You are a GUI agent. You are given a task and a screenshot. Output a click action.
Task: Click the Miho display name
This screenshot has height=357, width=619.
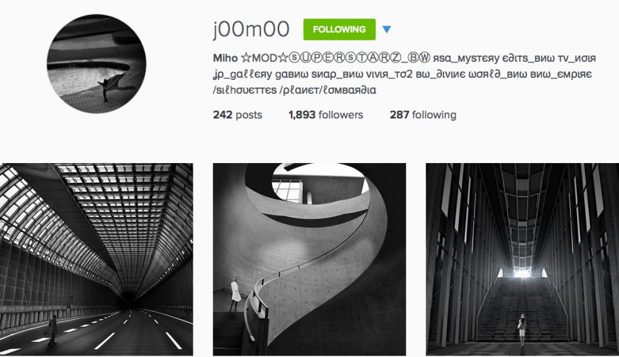225,58
